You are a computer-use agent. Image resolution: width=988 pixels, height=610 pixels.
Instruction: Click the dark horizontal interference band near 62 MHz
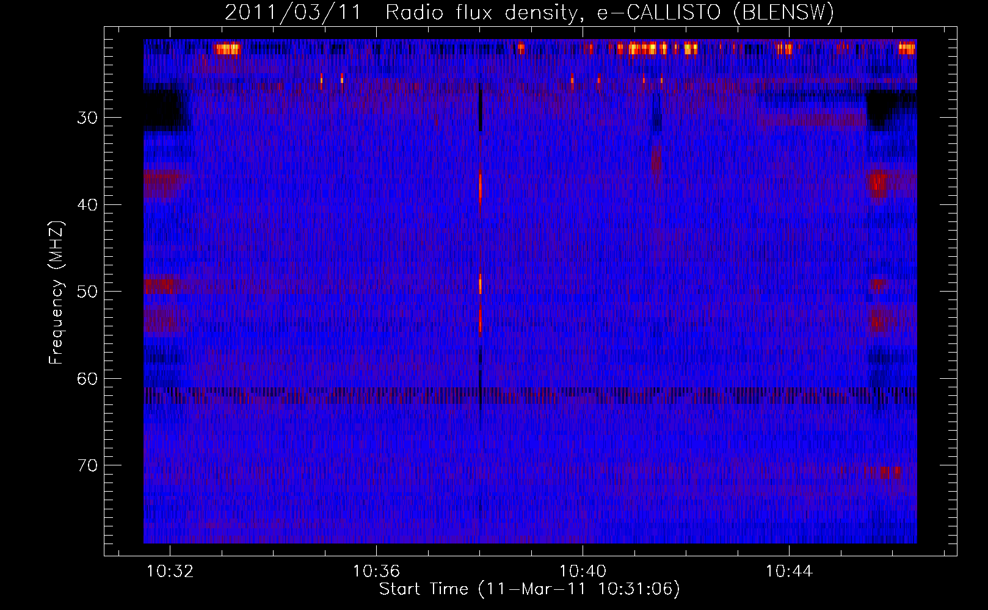click(530, 395)
